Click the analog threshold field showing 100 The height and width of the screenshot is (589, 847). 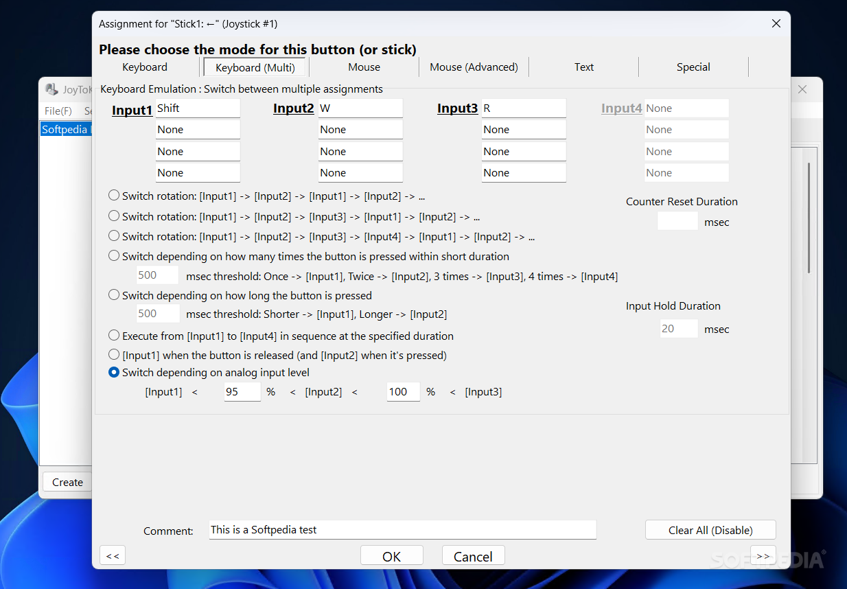404,392
